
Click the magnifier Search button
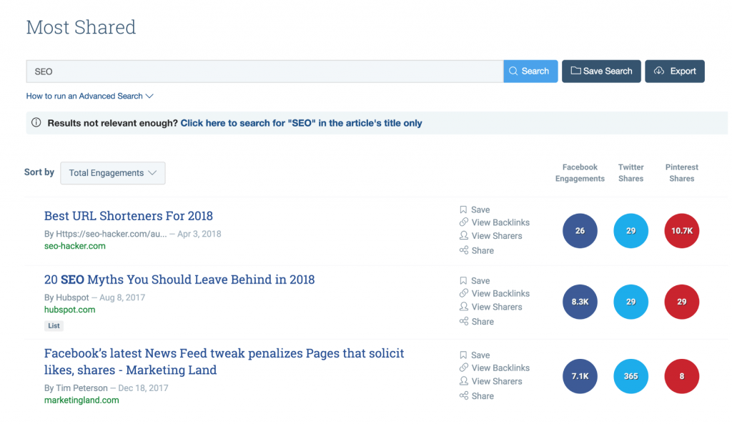[x=530, y=71]
